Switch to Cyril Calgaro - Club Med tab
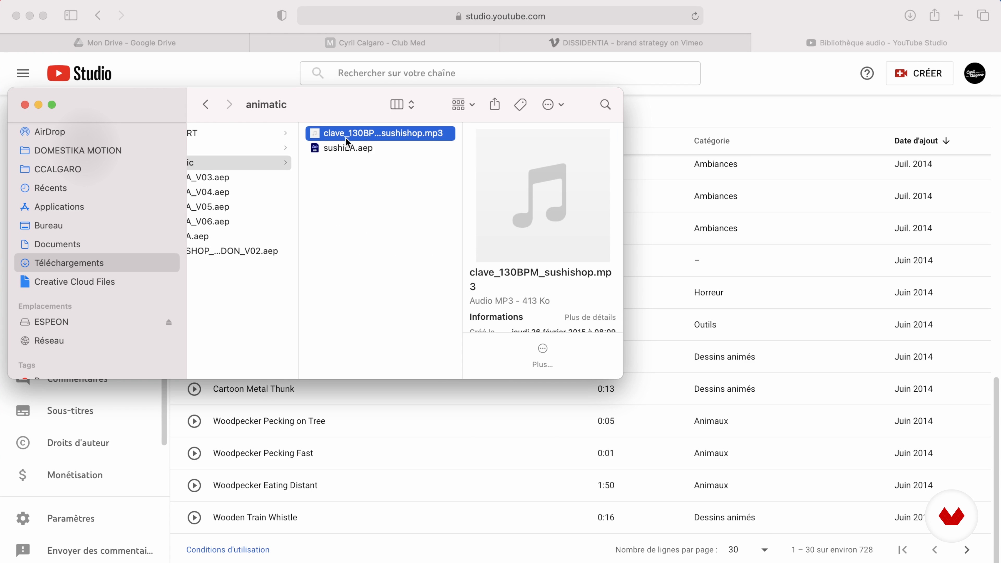 pyautogui.click(x=375, y=43)
